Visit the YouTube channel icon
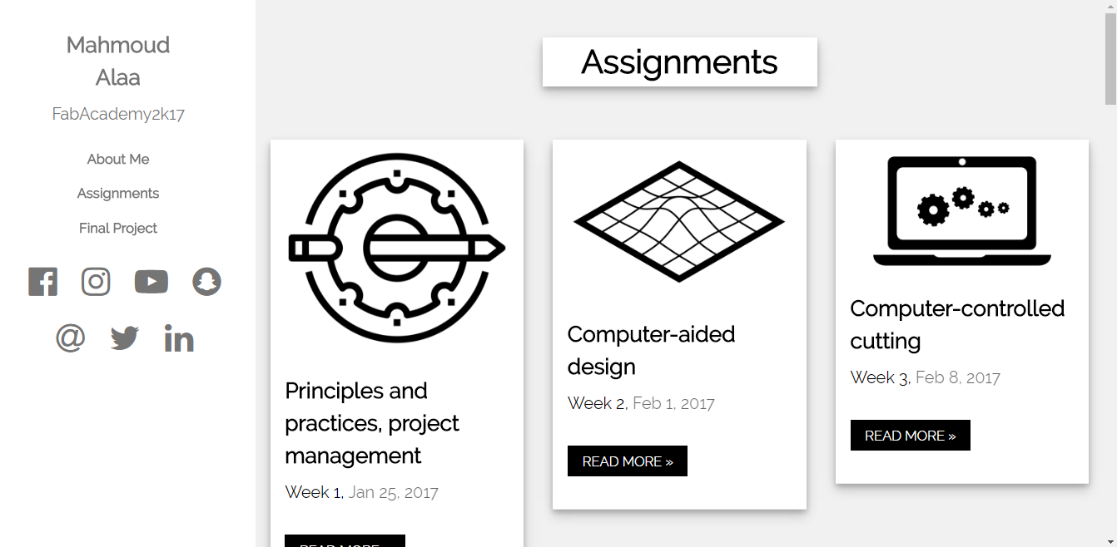1117x547 pixels. (x=151, y=282)
